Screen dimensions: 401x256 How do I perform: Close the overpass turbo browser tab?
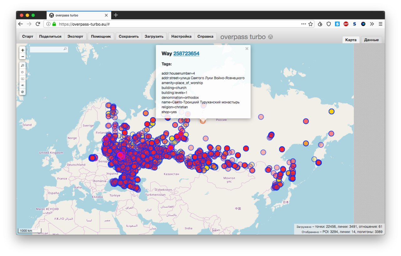(106, 15)
